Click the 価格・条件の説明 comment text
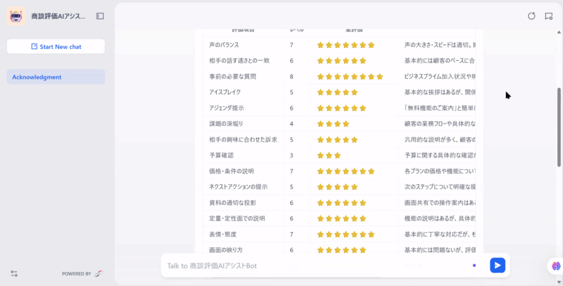This screenshot has width=563, height=286. pos(440,171)
